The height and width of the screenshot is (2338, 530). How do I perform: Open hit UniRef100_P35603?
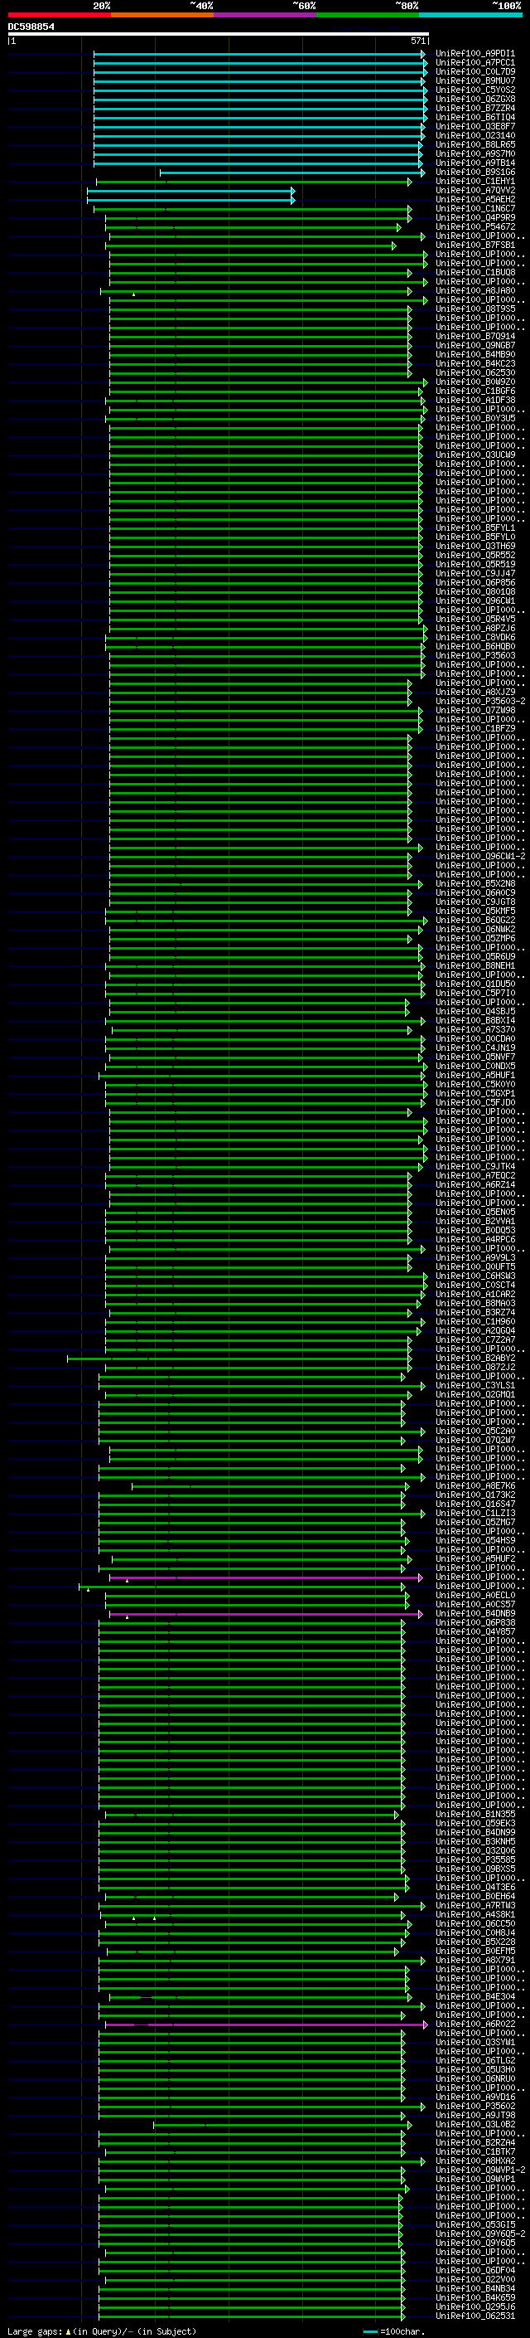475,655
